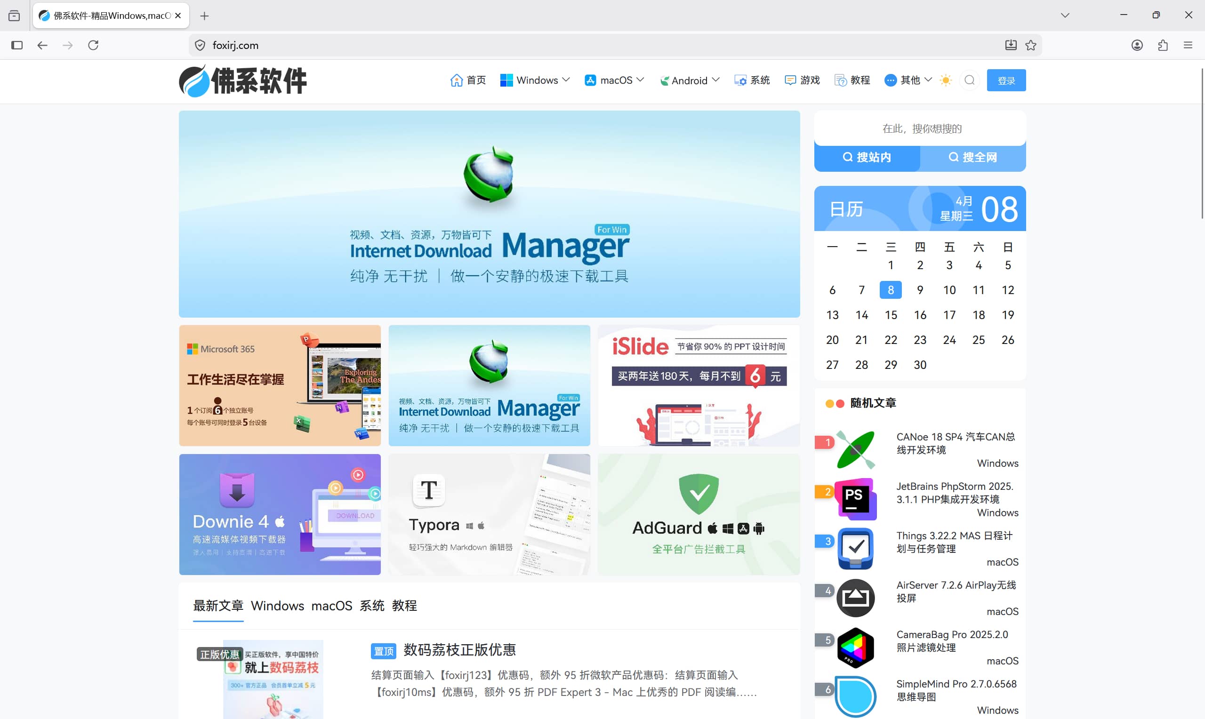The height and width of the screenshot is (719, 1205).
Task: Click the CANoe 18 SP4 article icon
Action: coord(856,450)
